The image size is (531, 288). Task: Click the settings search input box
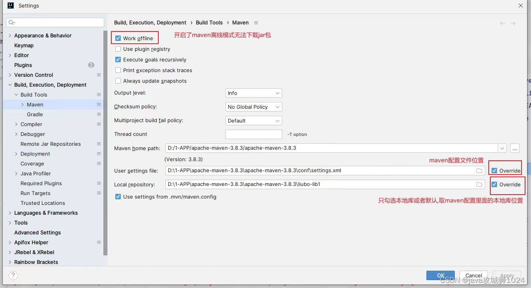coord(55,22)
